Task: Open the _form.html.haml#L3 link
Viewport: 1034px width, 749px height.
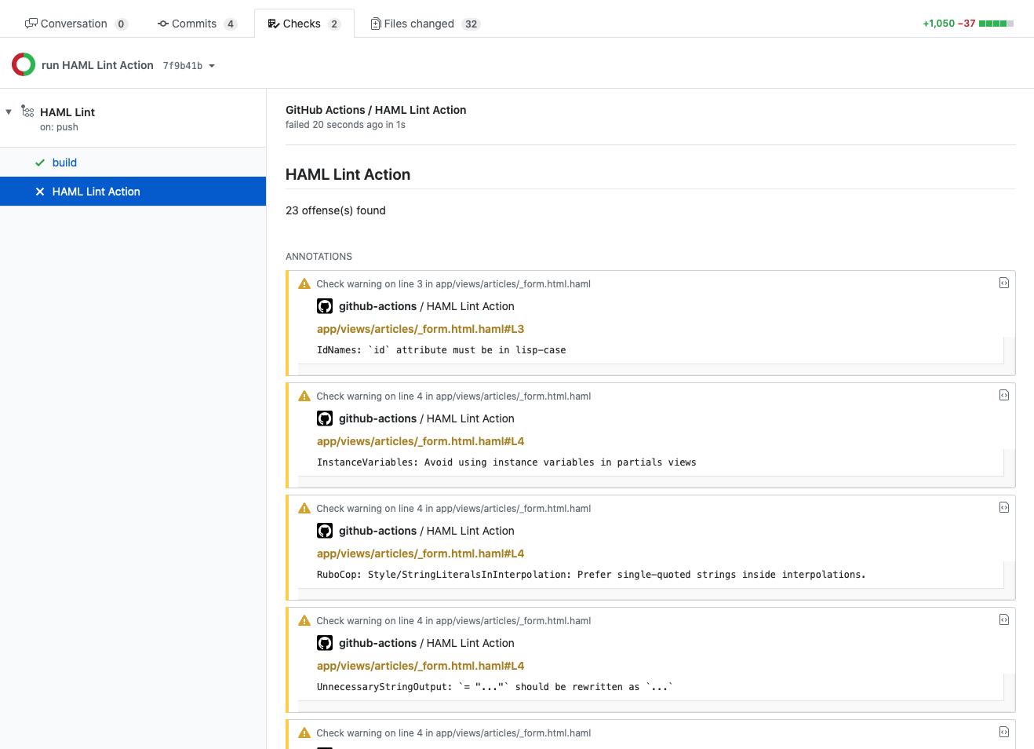Action: [421, 329]
